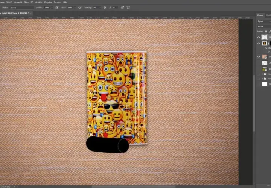Viewport: 271px width, 188px height.
Task: Toggle Effekte visibility eye
Action: click(x=266, y=48)
